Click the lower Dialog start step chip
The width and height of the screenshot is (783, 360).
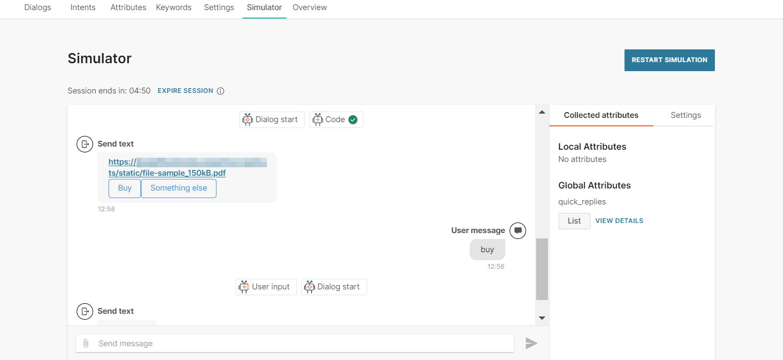coord(334,287)
